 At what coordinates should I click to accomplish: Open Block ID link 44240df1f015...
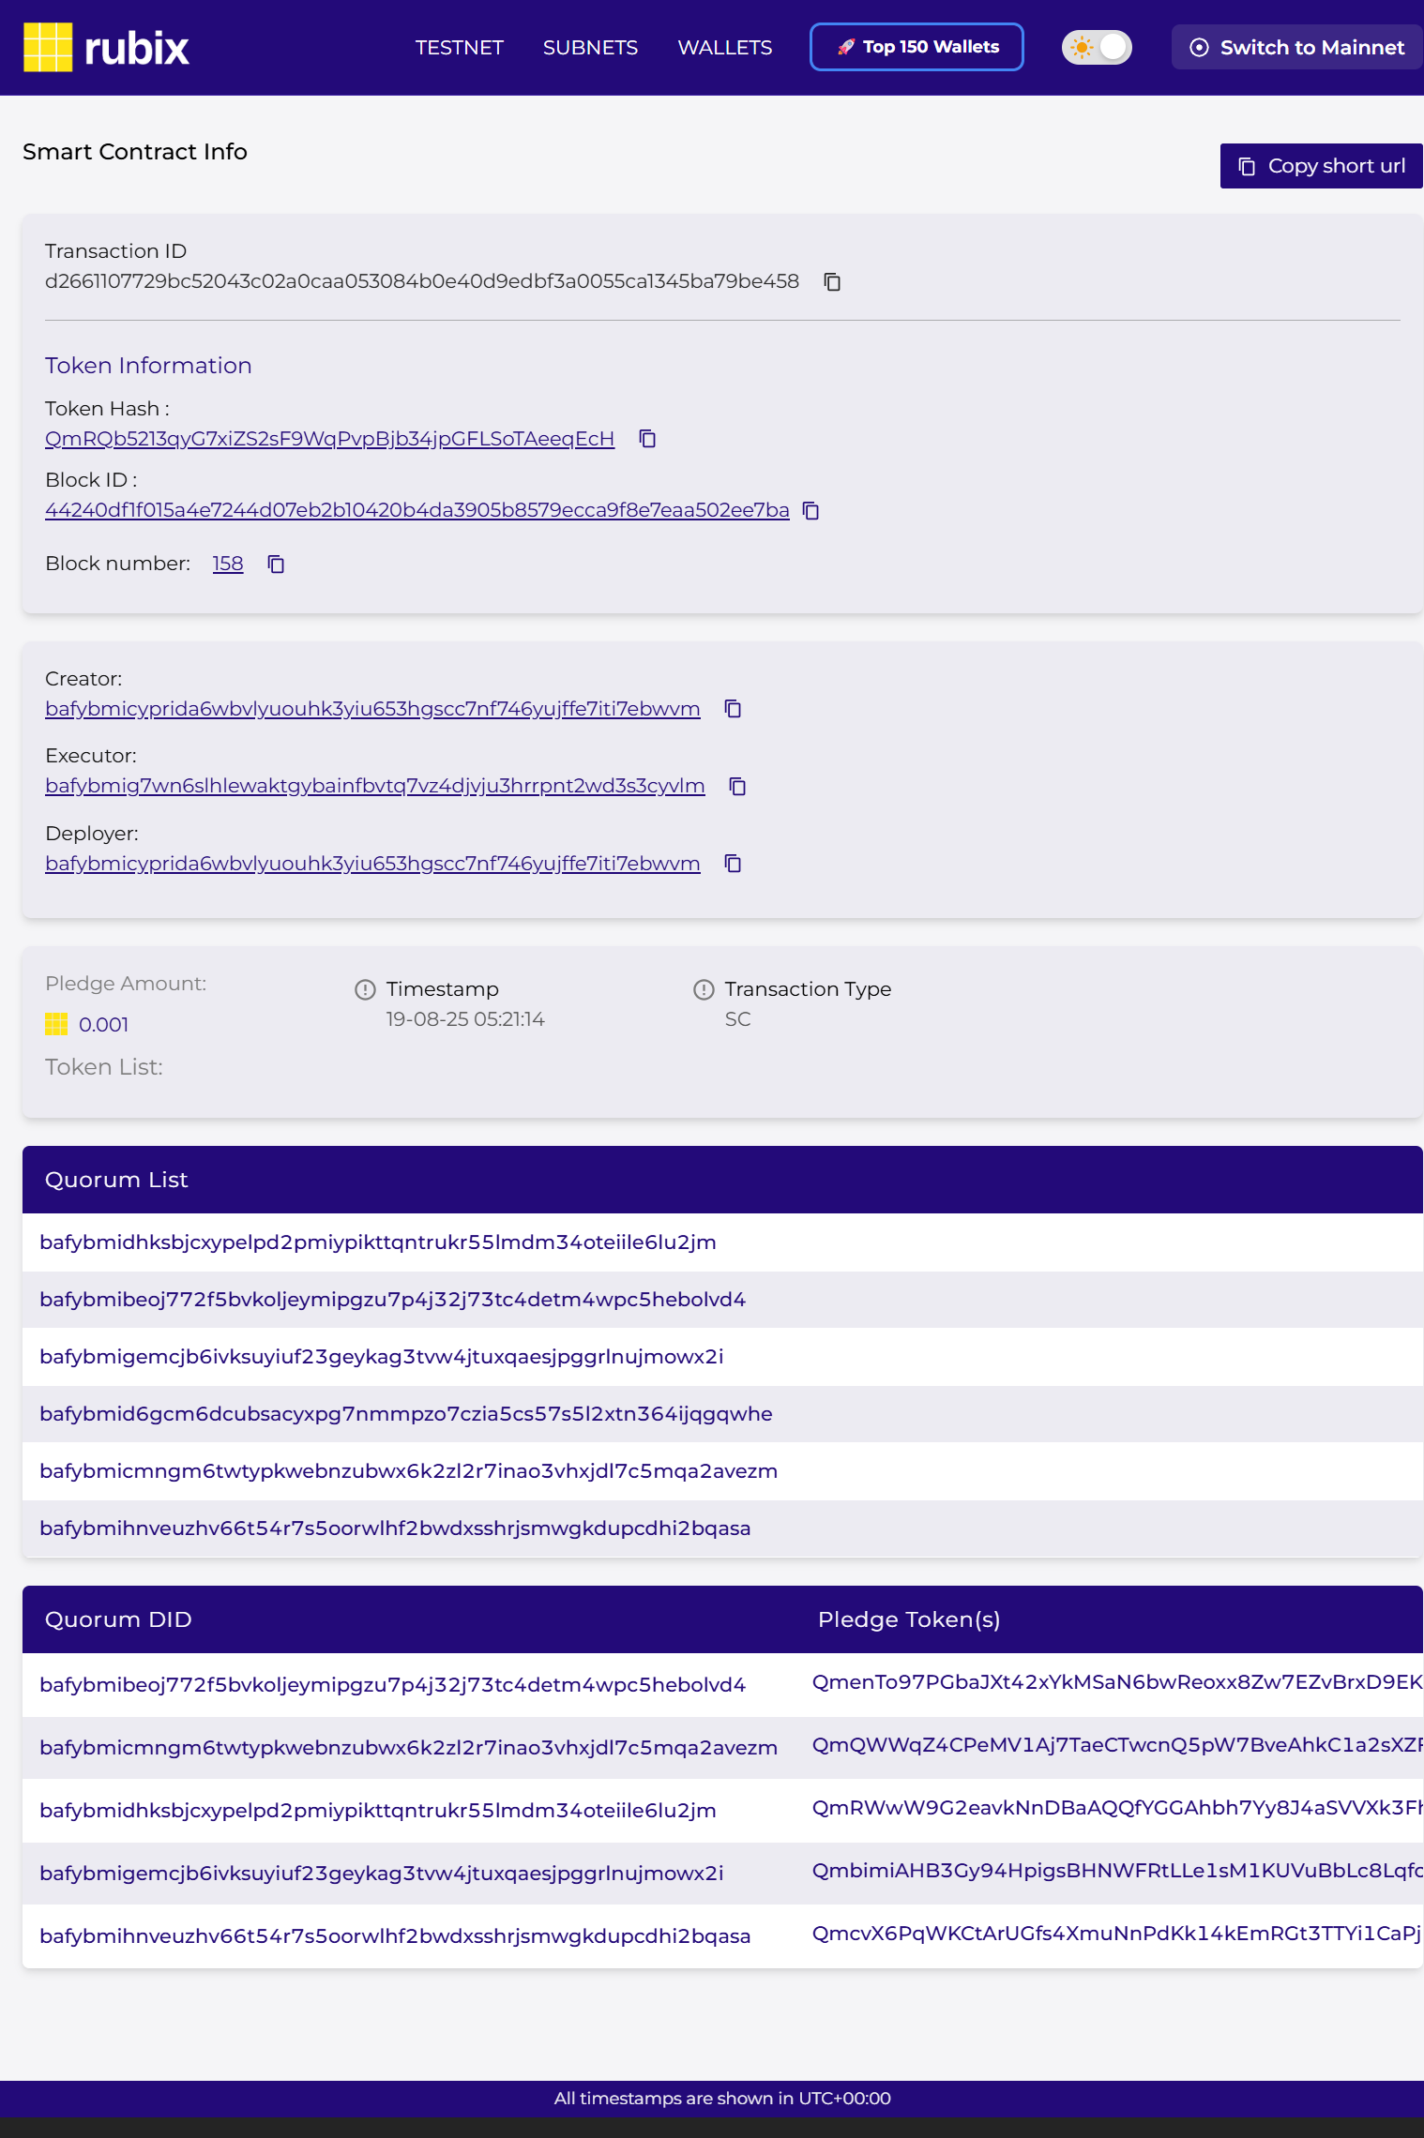coord(417,510)
